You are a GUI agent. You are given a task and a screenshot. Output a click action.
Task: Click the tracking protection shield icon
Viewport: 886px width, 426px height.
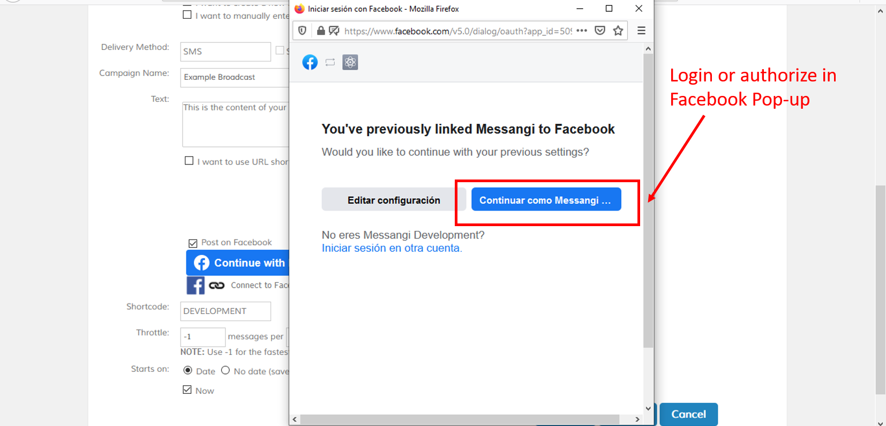[x=302, y=31]
